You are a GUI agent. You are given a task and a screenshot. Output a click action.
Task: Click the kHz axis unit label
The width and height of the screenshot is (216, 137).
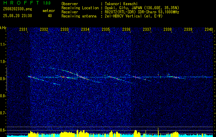click(3, 28)
